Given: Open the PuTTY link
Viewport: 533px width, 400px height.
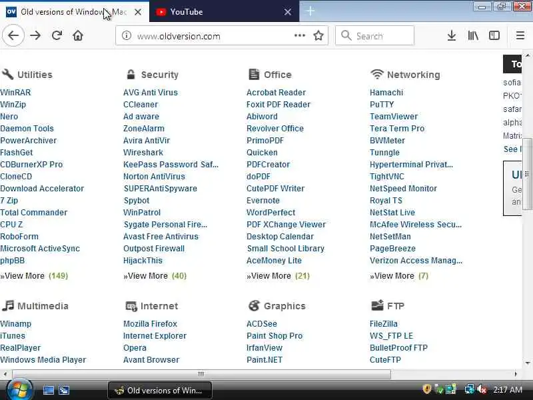Looking at the screenshot, I should coord(382,105).
